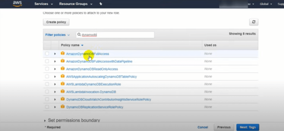Open the DynamoDBReplicationServiceRolePolicy link

(x=95, y=107)
